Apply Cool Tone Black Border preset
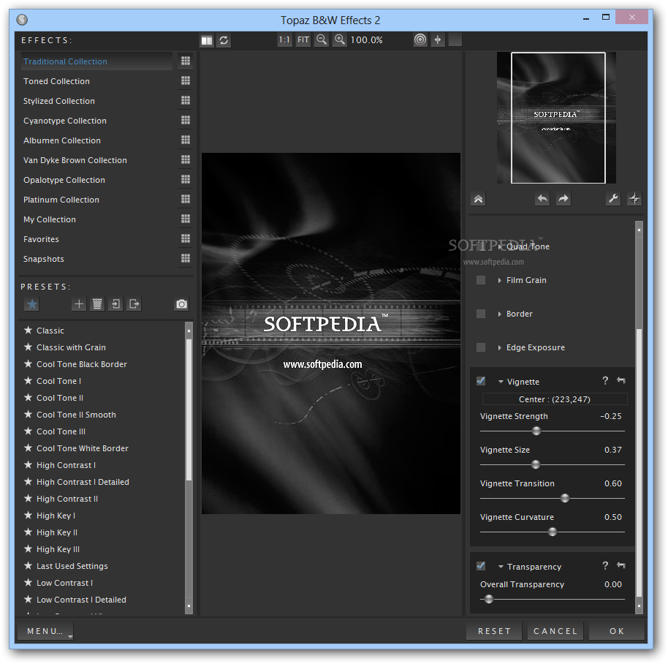This screenshot has width=668, height=664. coord(81,364)
